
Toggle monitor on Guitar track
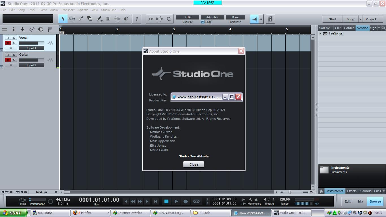14,60
